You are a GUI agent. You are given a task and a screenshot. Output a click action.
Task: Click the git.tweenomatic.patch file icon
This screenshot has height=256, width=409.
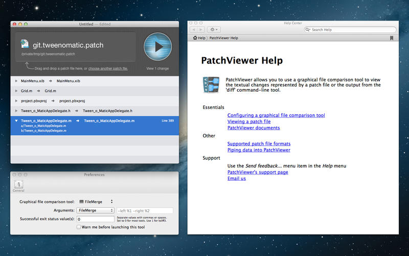point(25,44)
